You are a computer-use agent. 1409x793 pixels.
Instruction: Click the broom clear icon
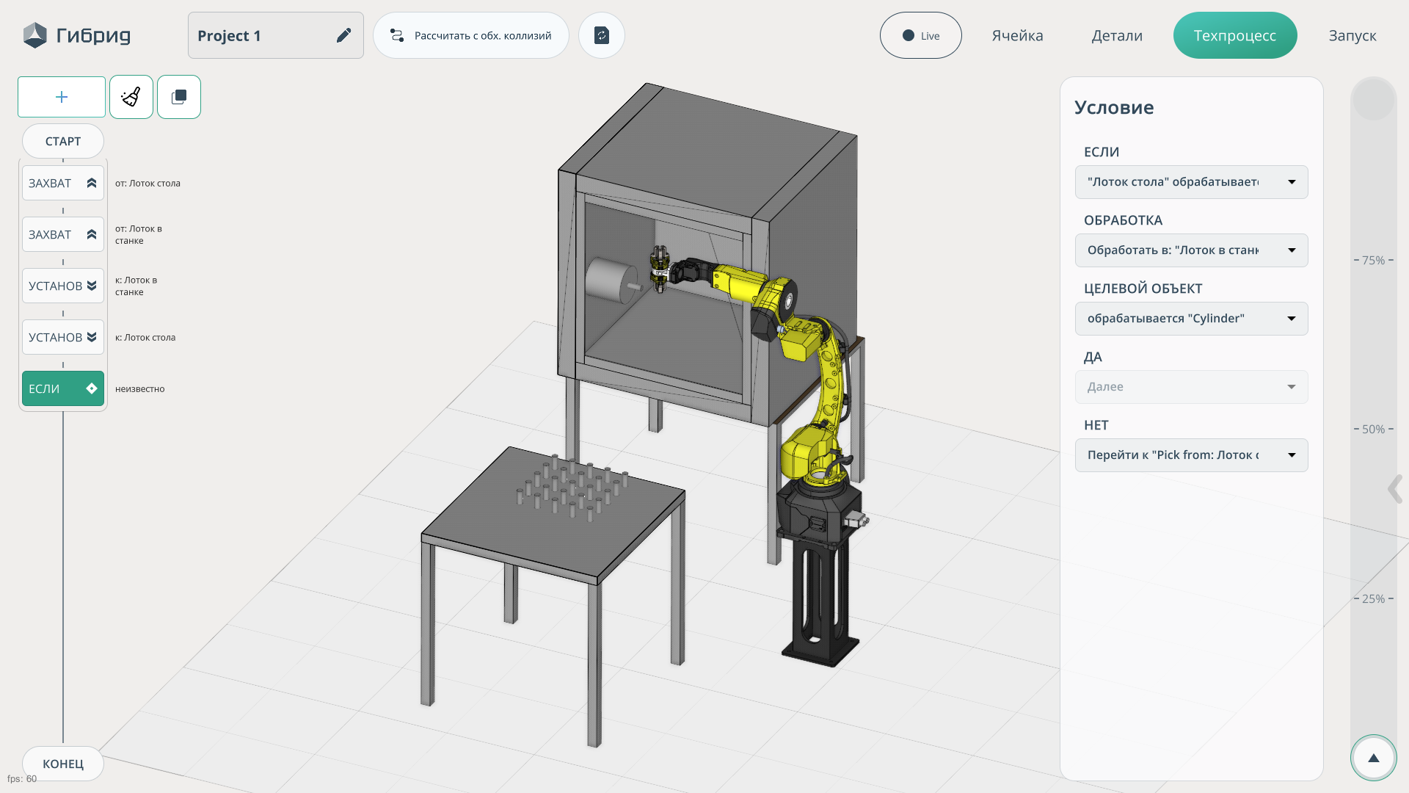pyautogui.click(x=131, y=97)
